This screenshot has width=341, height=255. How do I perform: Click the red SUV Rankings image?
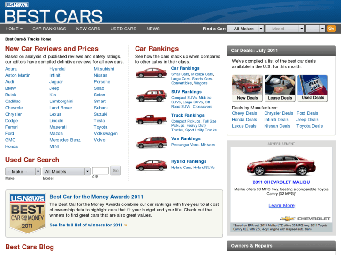152,96
